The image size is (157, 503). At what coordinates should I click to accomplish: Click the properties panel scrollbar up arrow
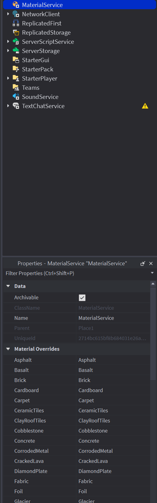(153, 284)
